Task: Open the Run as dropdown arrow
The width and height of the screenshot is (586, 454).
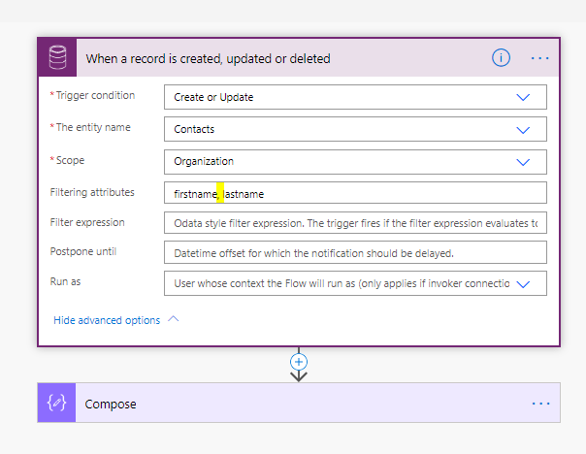Action: tap(524, 283)
